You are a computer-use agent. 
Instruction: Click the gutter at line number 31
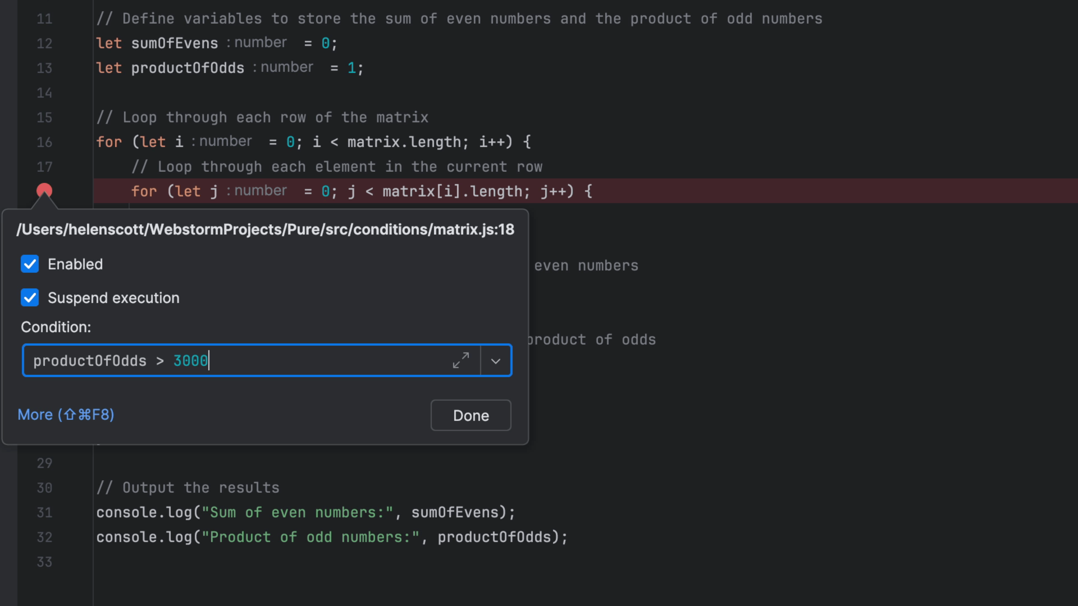tap(44, 512)
